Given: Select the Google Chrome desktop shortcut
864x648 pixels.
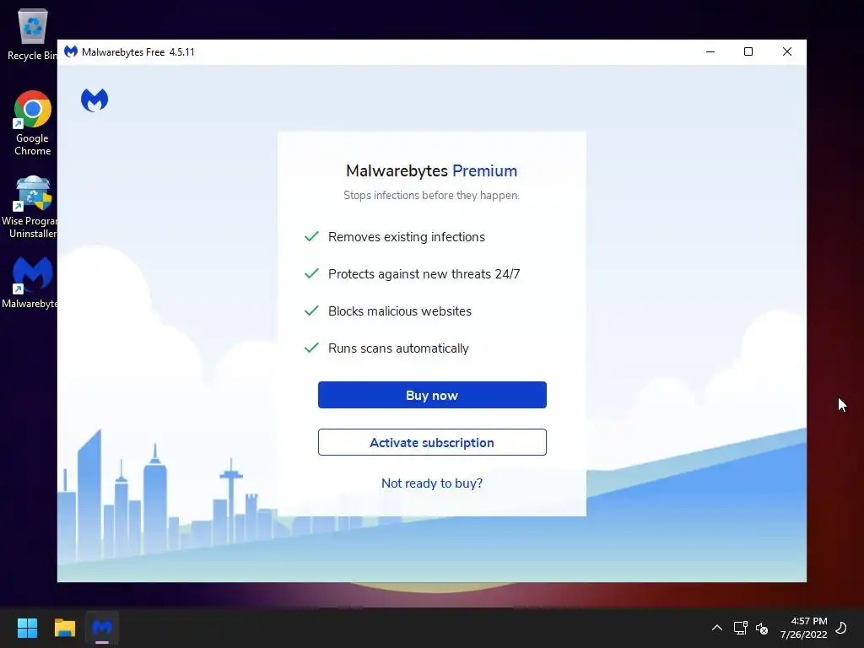Looking at the screenshot, I should [x=33, y=123].
